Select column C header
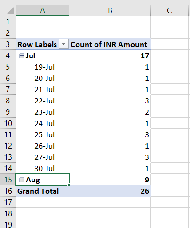The image size is (190, 228). point(169,10)
